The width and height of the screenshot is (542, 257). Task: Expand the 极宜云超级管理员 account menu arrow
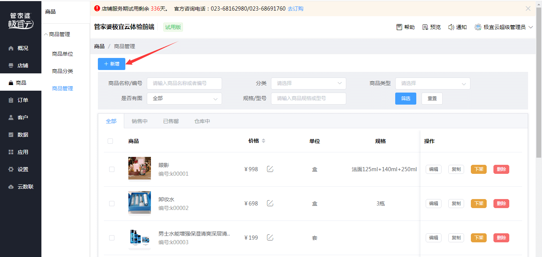point(531,27)
